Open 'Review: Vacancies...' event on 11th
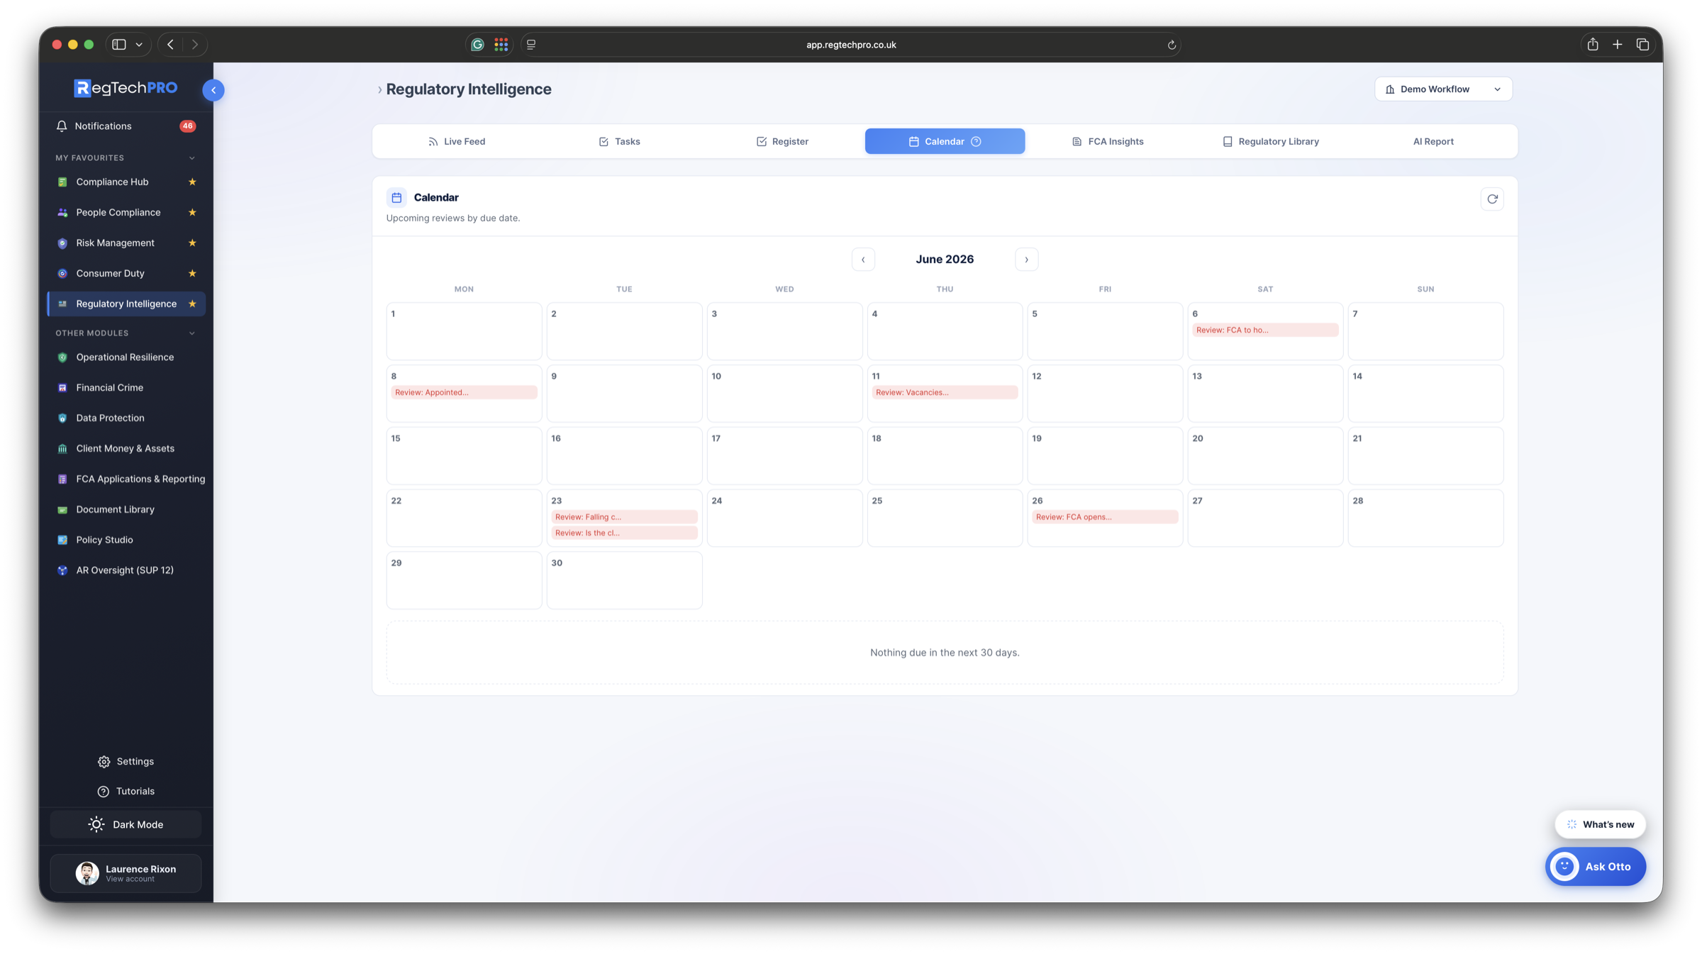Image resolution: width=1702 pixels, height=954 pixels. click(x=945, y=393)
